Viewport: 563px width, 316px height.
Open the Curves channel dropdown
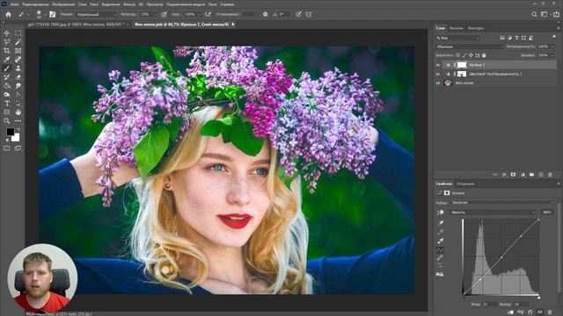pos(493,212)
